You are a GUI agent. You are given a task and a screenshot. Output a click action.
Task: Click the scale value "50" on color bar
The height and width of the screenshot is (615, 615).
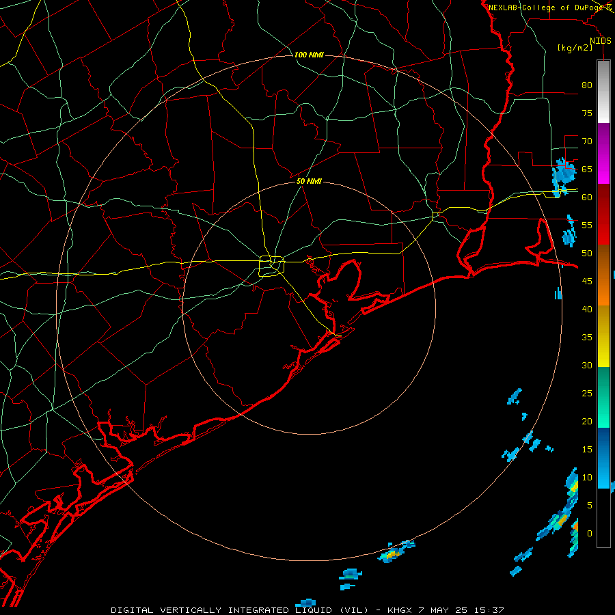pyautogui.click(x=587, y=253)
